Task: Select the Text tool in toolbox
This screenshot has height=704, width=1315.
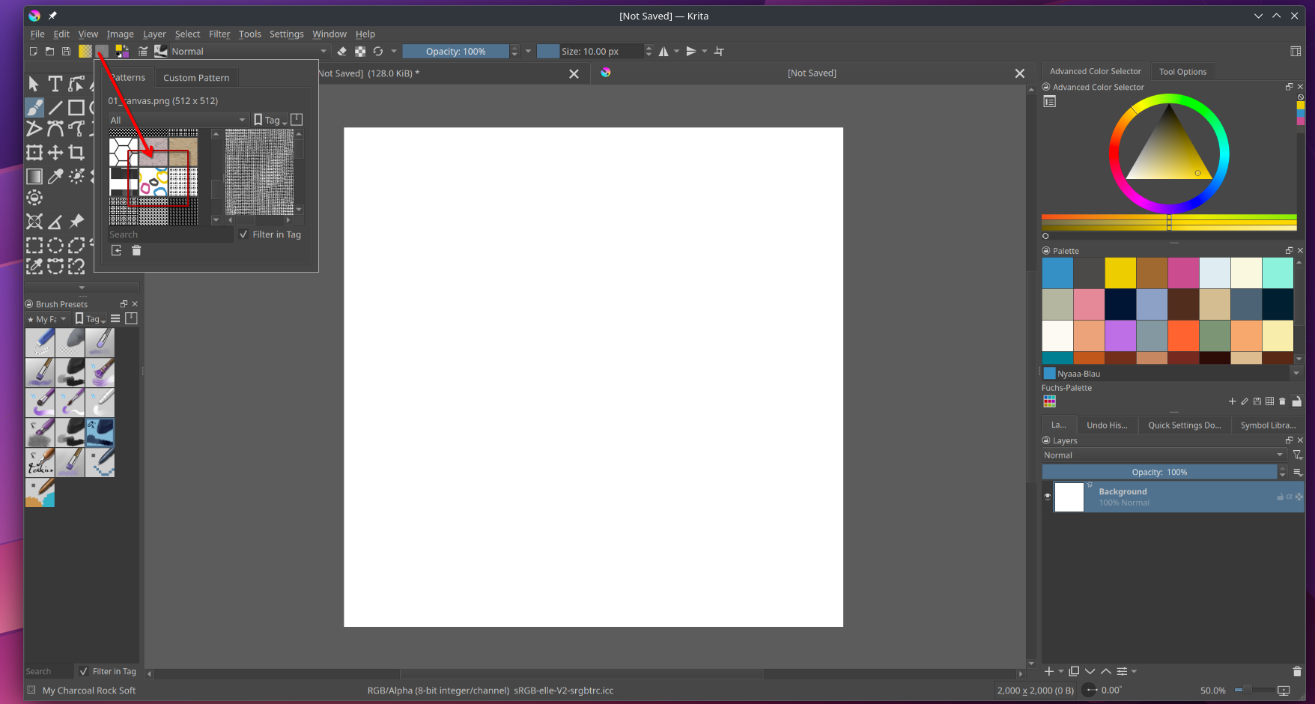Action: click(x=55, y=84)
